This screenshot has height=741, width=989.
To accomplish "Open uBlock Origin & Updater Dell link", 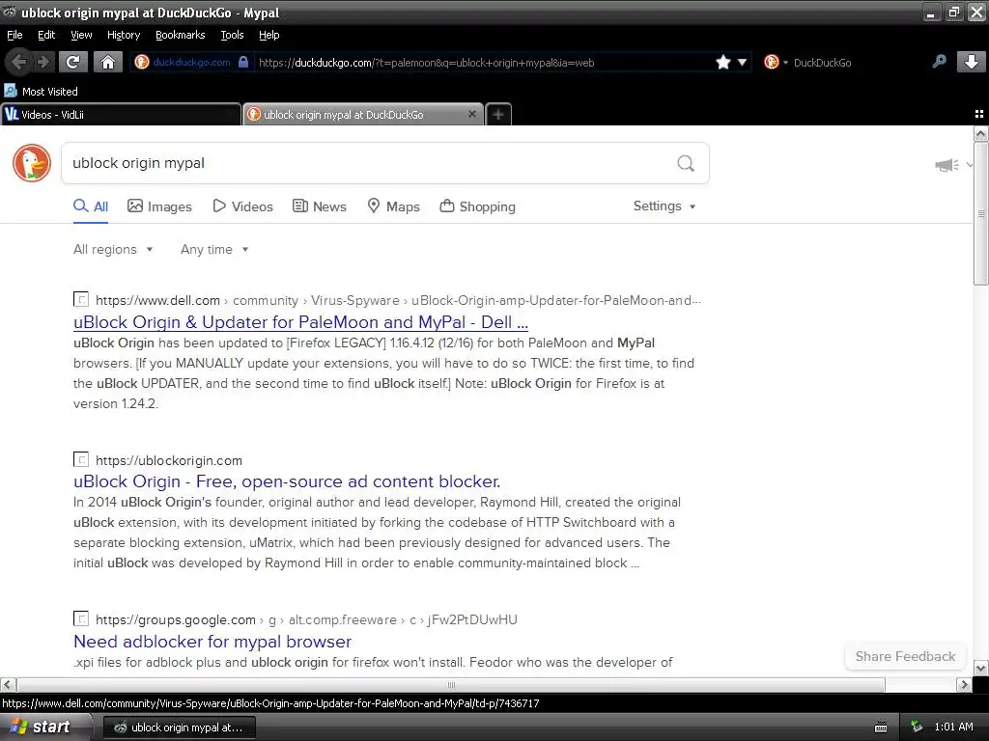I will pos(301,322).
